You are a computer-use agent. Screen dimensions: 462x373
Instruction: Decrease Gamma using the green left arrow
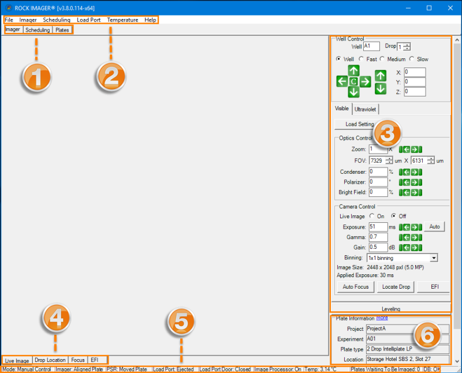pos(407,237)
